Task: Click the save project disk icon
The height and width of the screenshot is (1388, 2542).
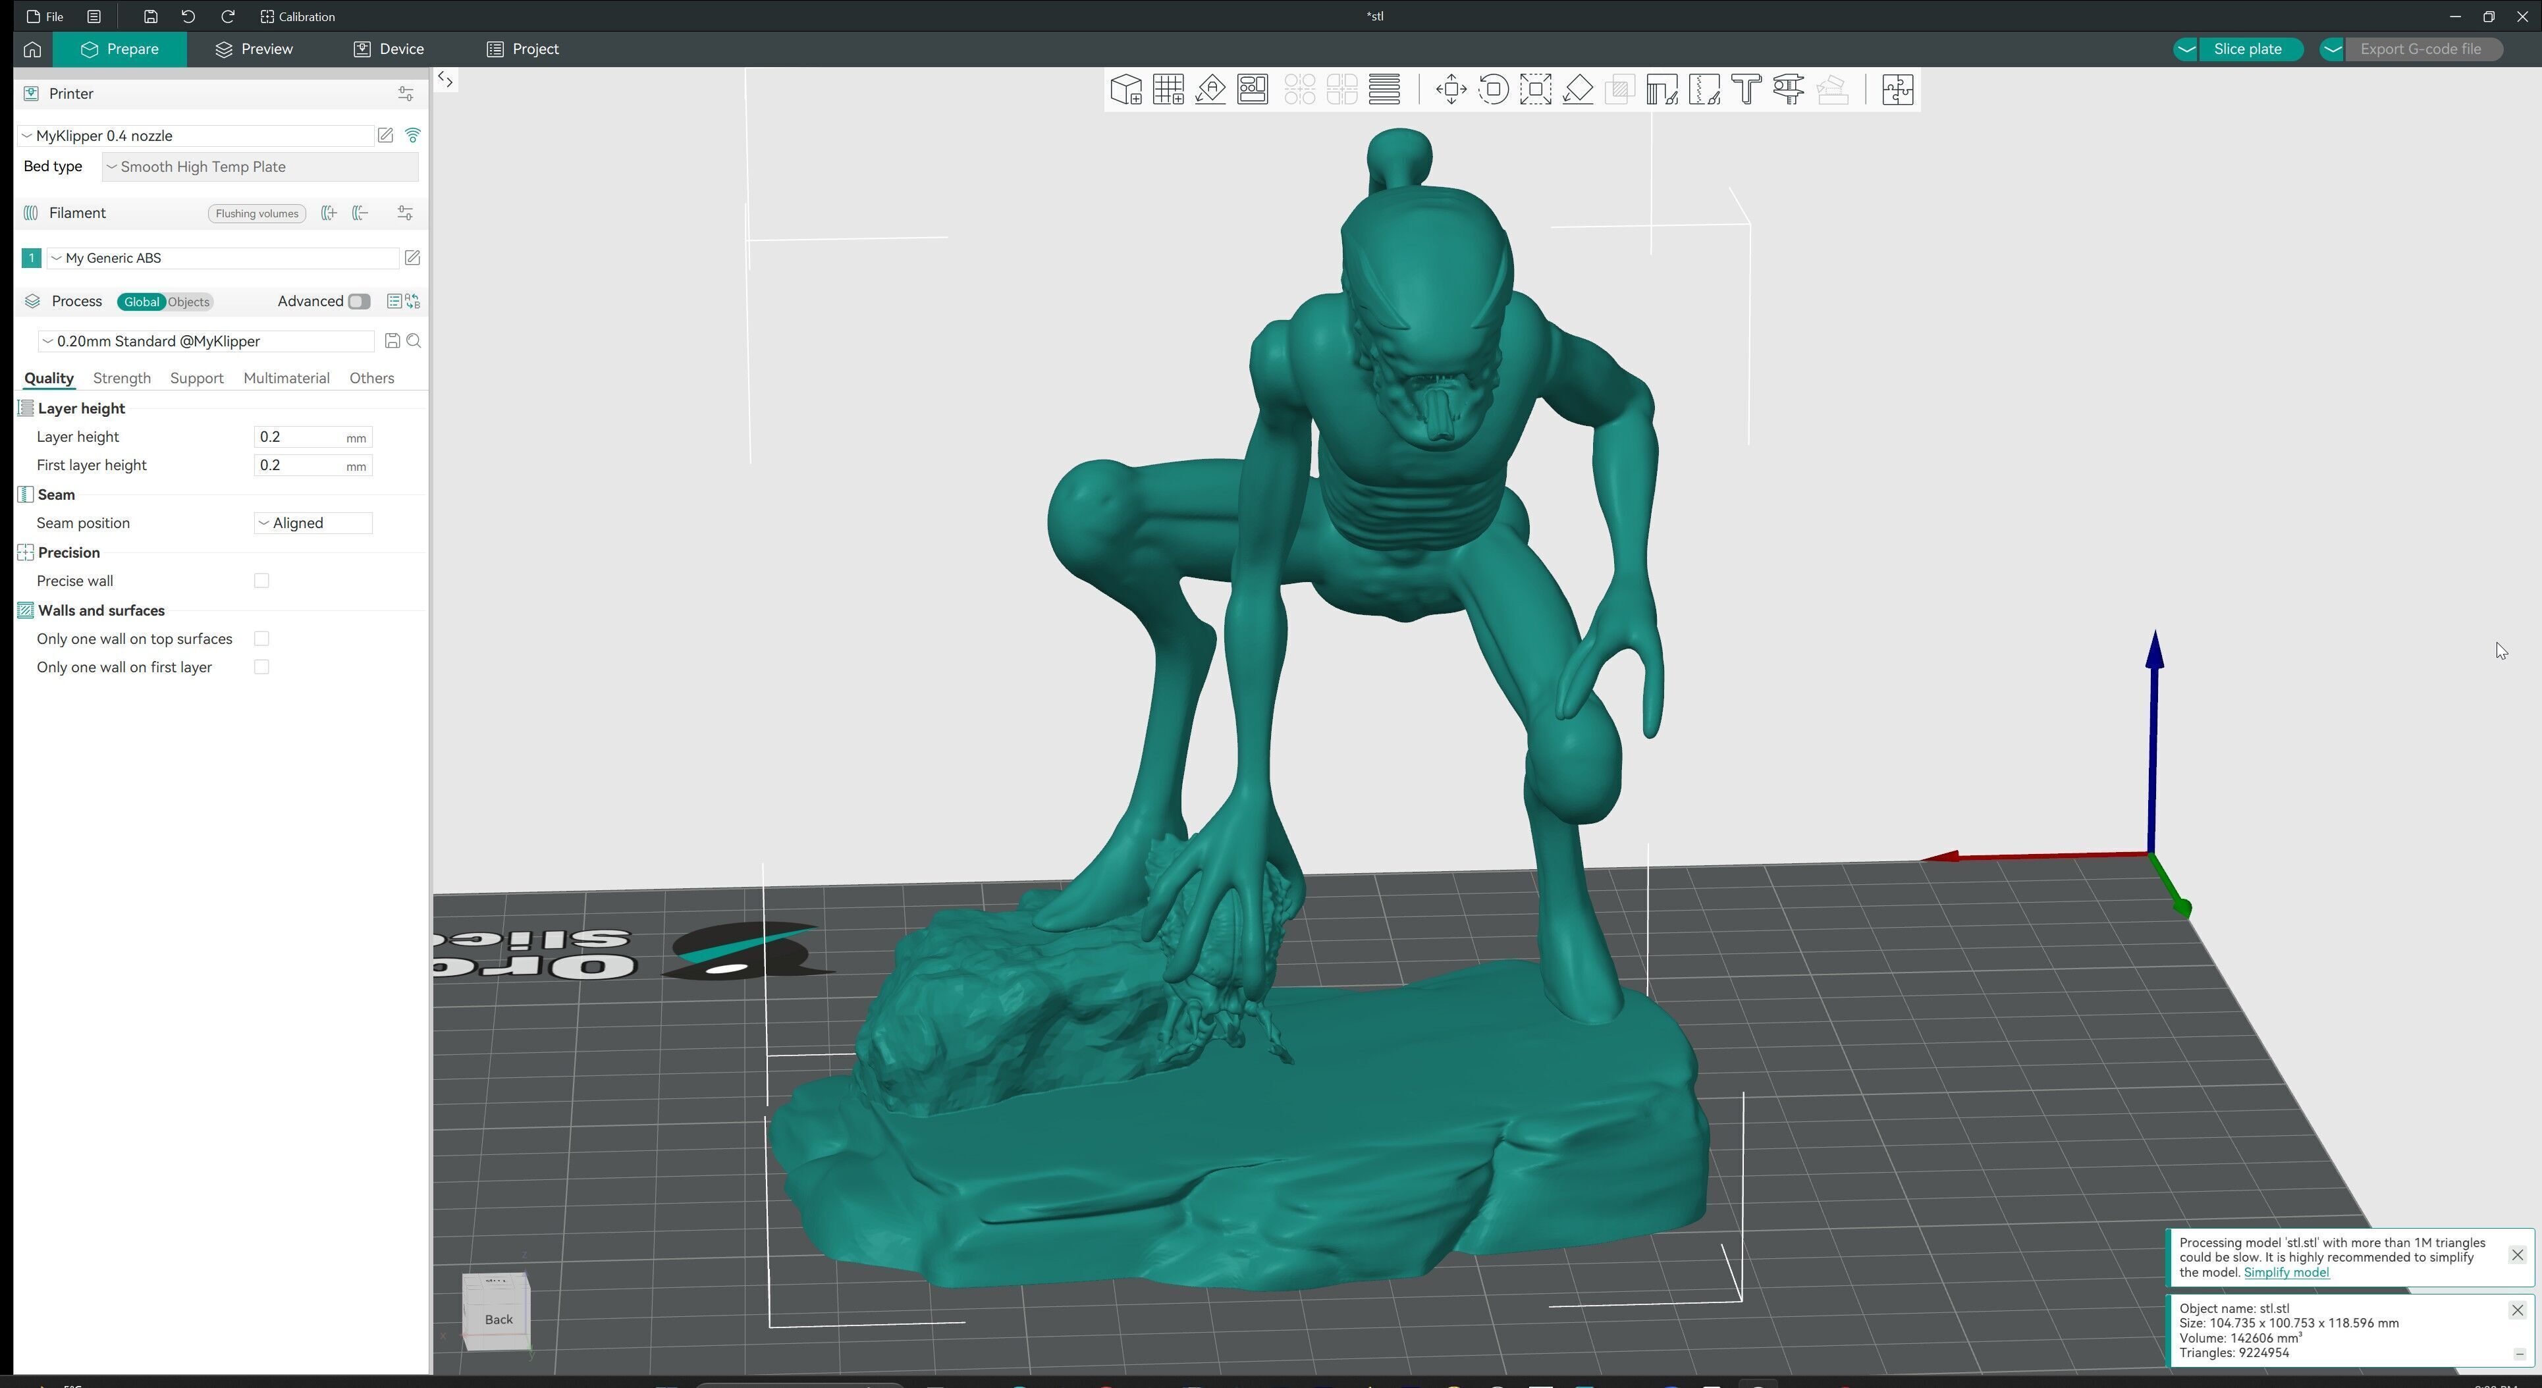Action: [150, 16]
